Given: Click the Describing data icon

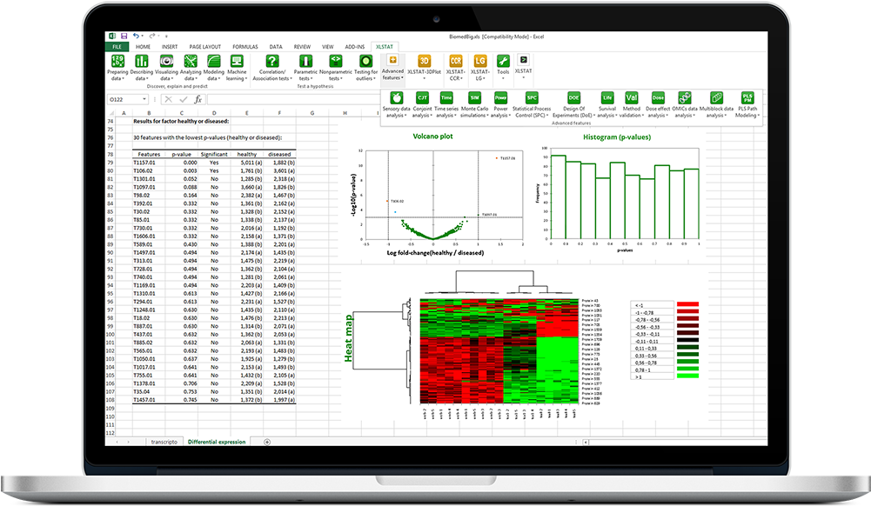Looking at the screenshot, I should coord(141,62).
